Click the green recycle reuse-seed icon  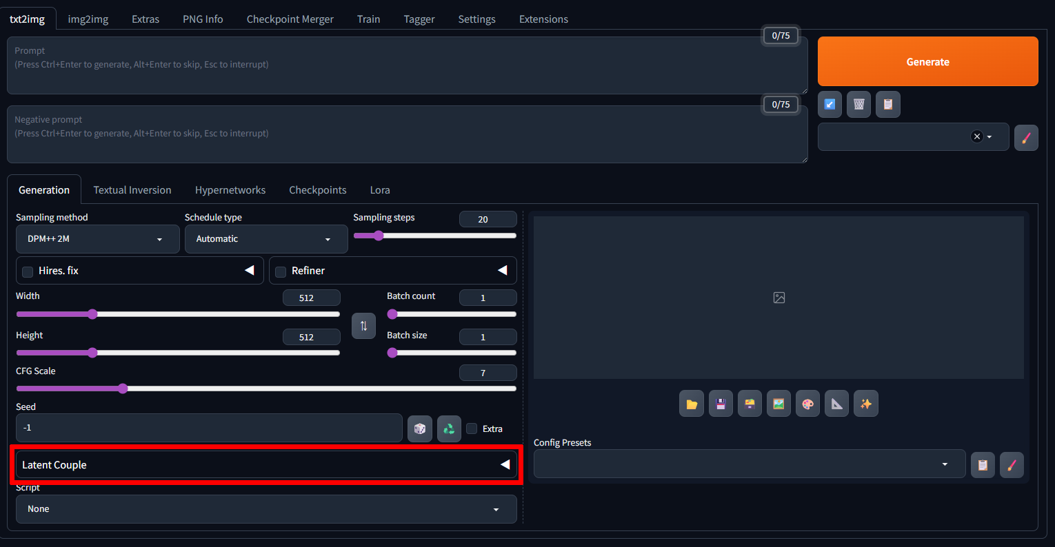pyautogui.click(x=449, y=429)
